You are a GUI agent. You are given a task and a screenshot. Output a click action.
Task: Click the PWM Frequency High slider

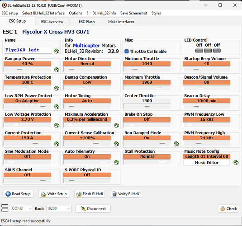tap(207, 143)
